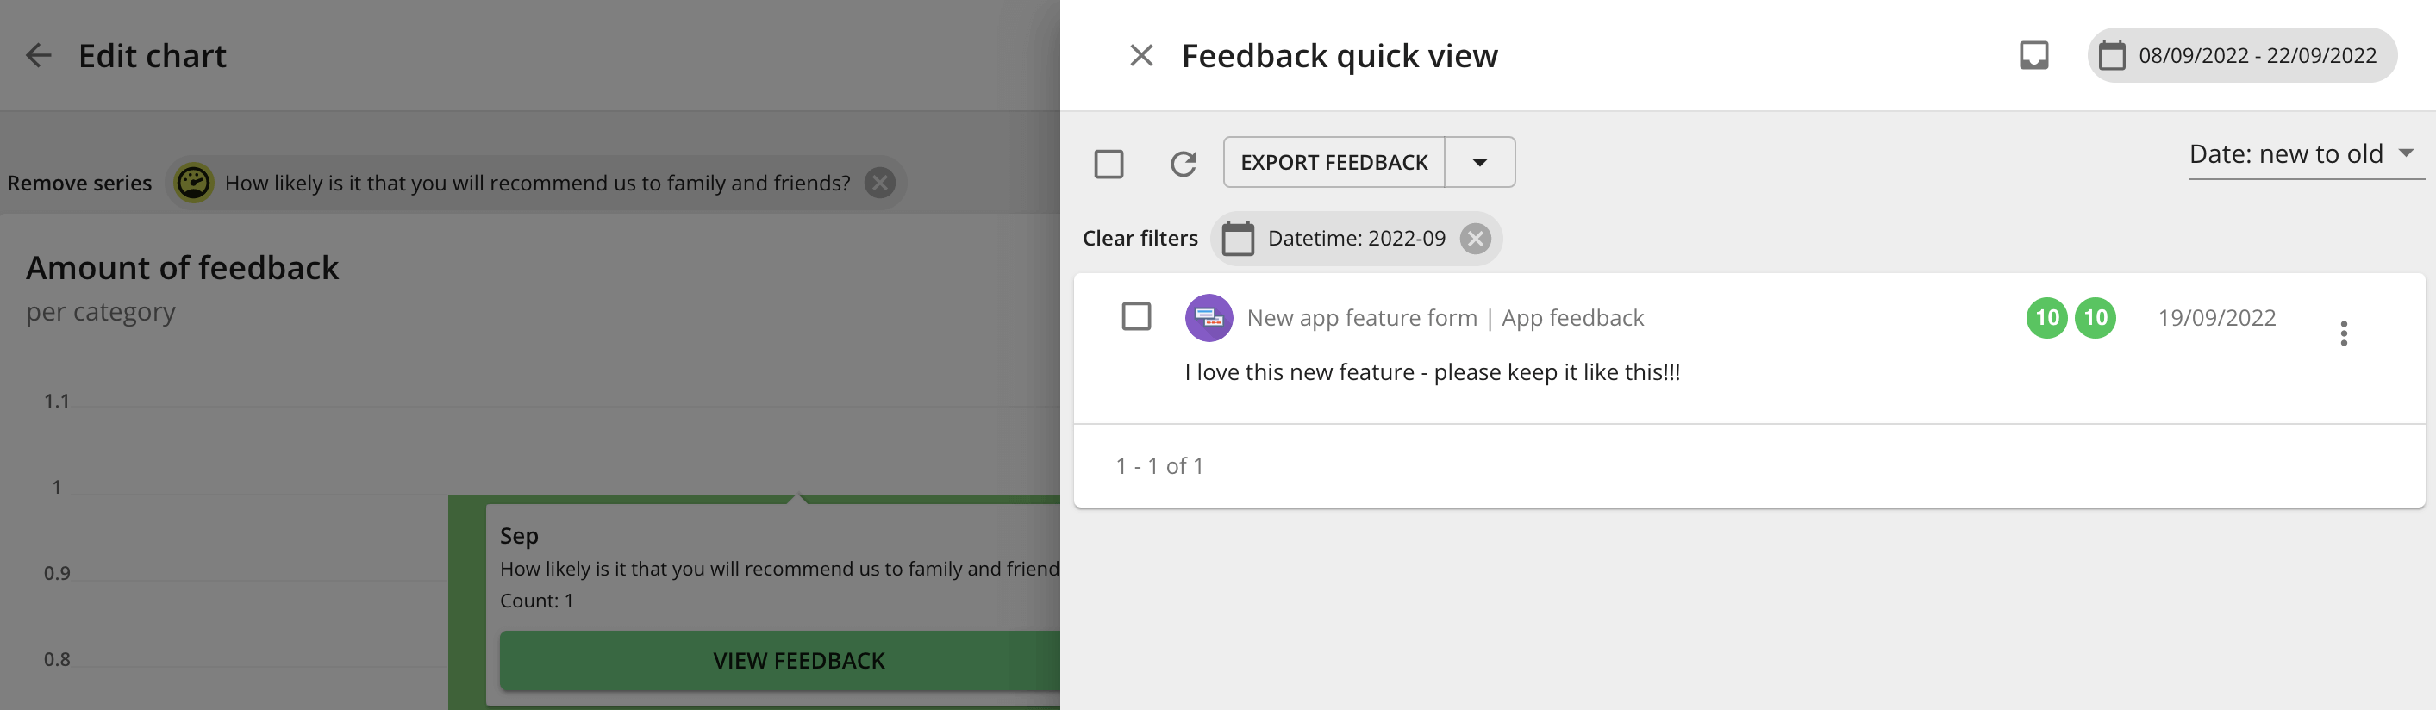The width and height of the screenshot is (2436, 710).
Task: Click the Remove series label
Action: (79, 183)
